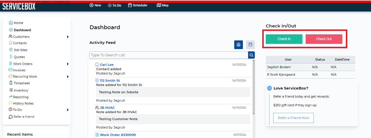Click the Testing Customer Note text
Screen dimensions: 371x138
point(118,119)
